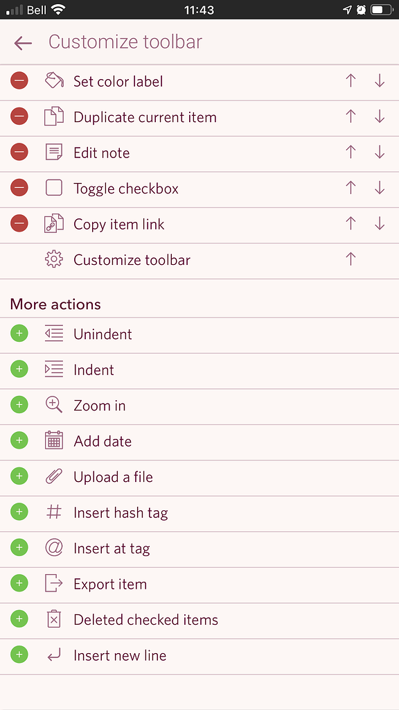Move Customize toolbar up in the list
This screenshot has height=710, width=399.
[x=351, y=259]
